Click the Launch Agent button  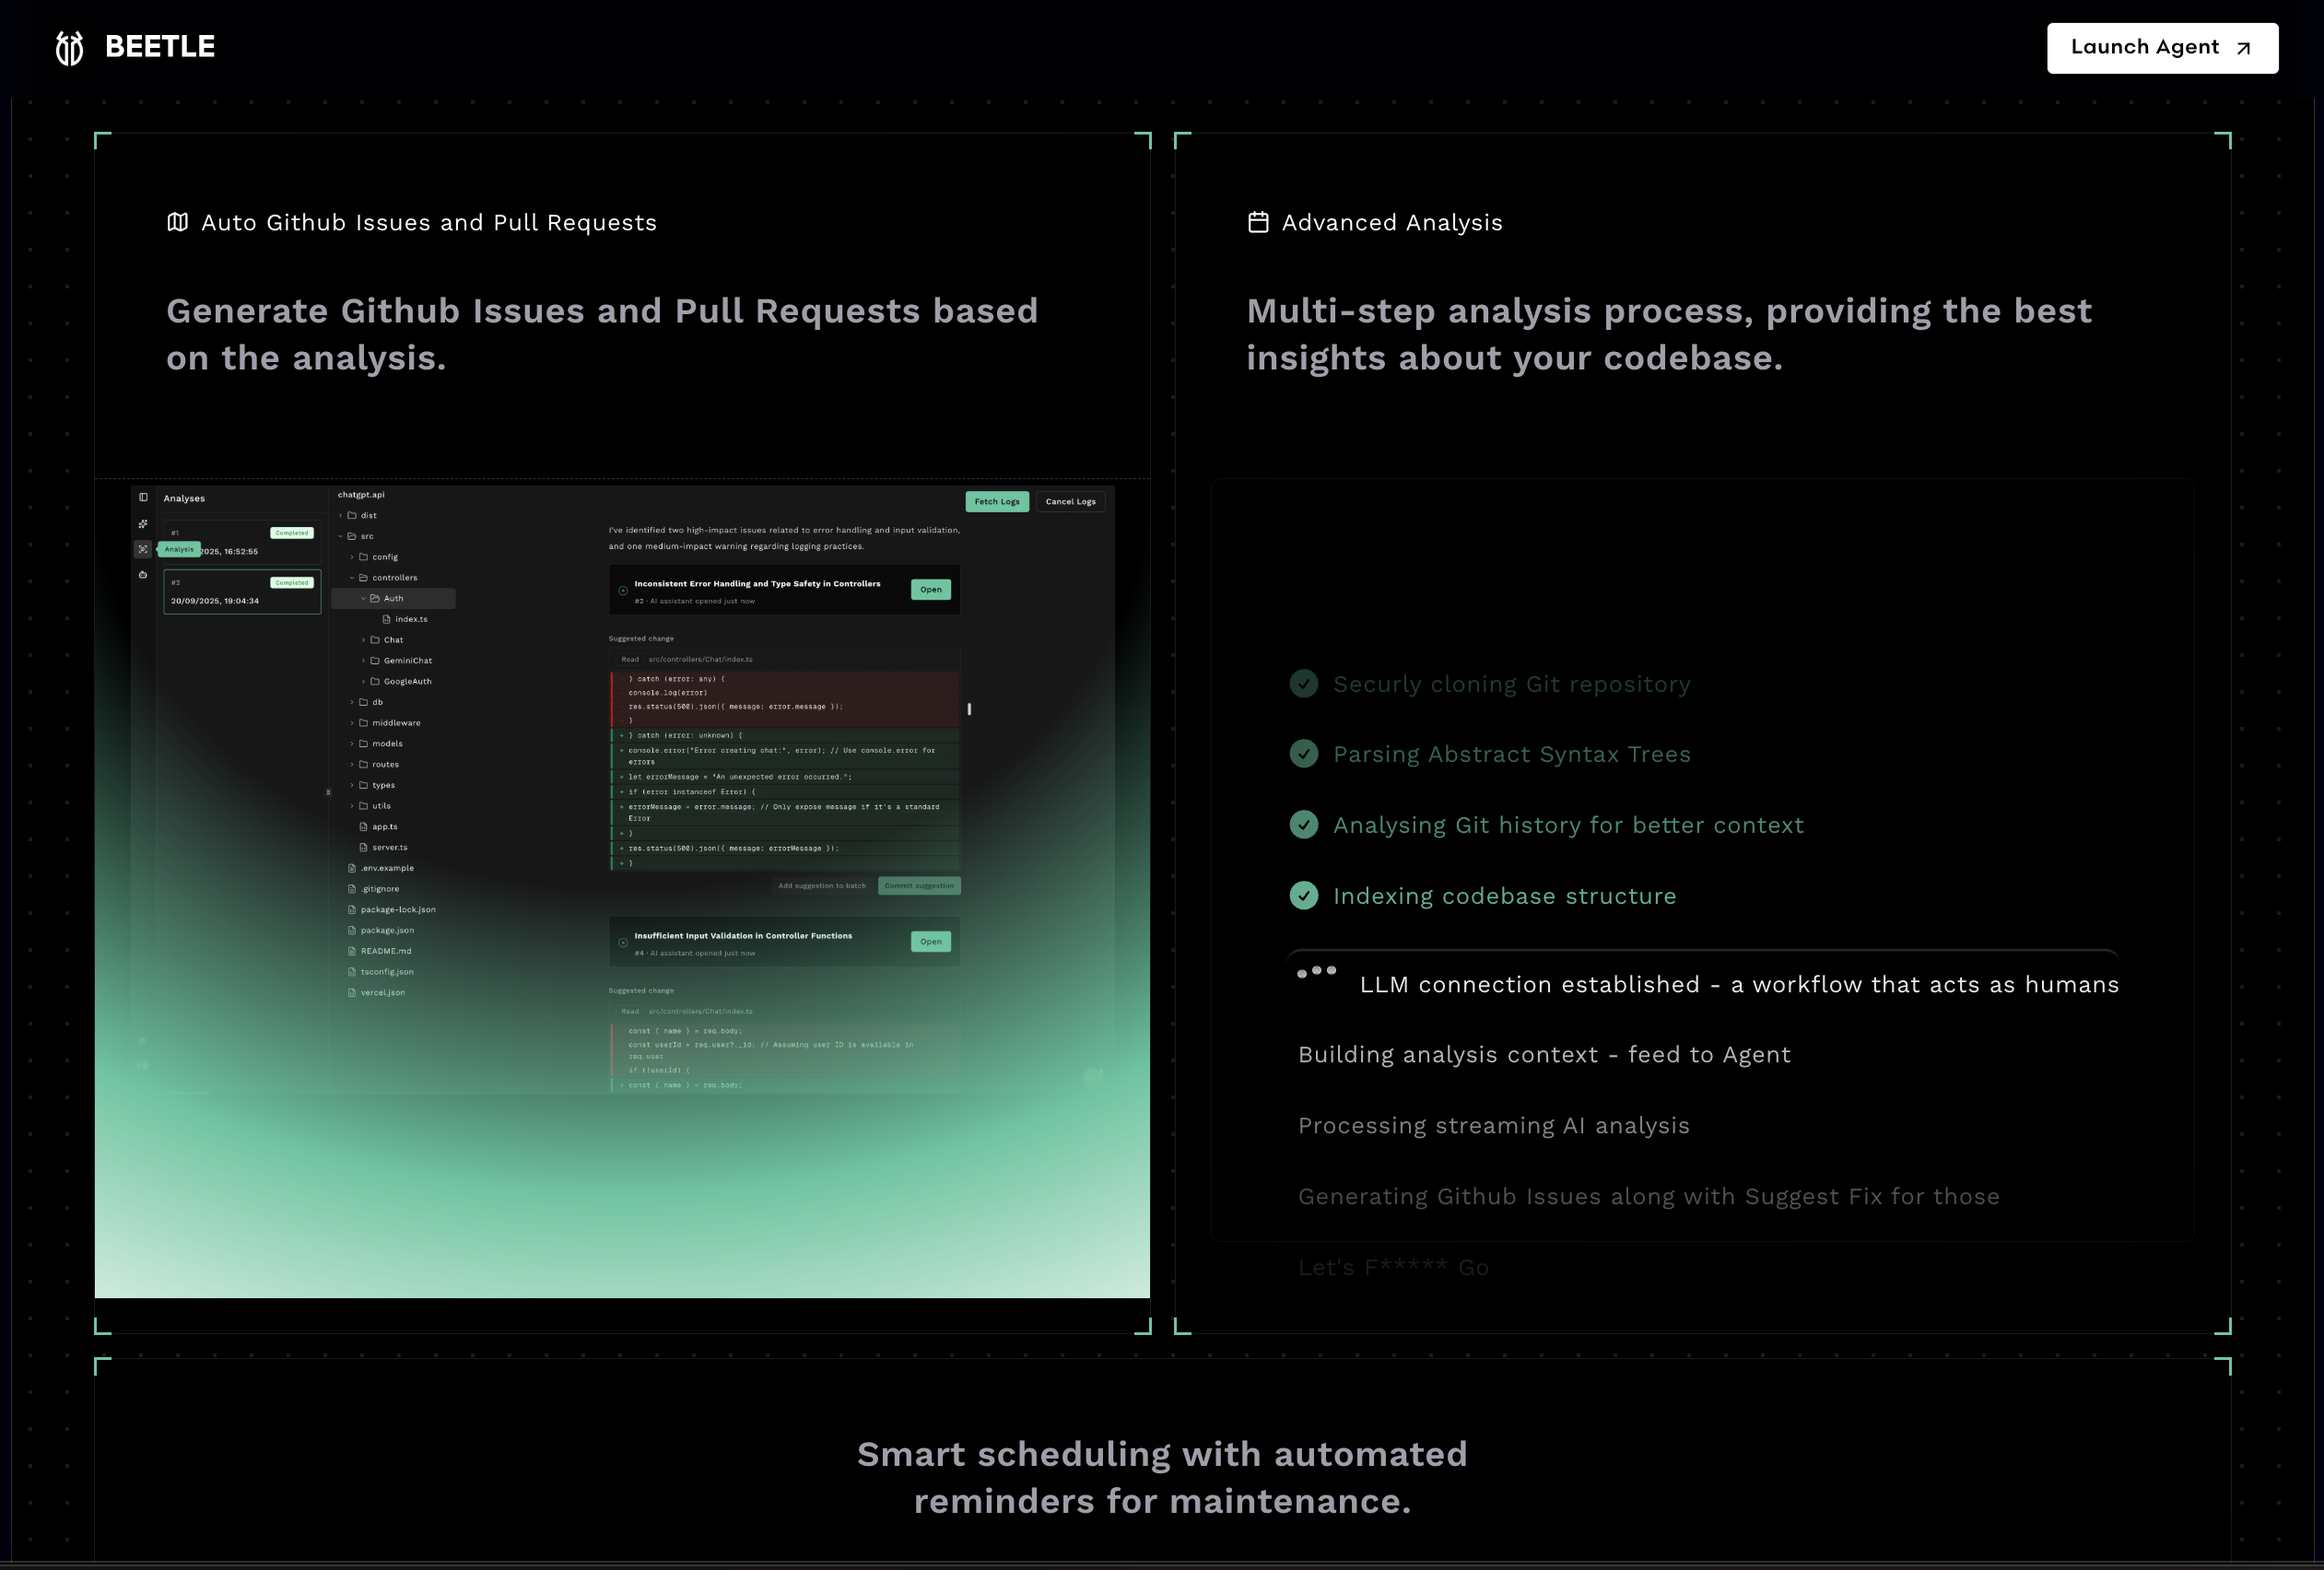(x=2161, y=48)
